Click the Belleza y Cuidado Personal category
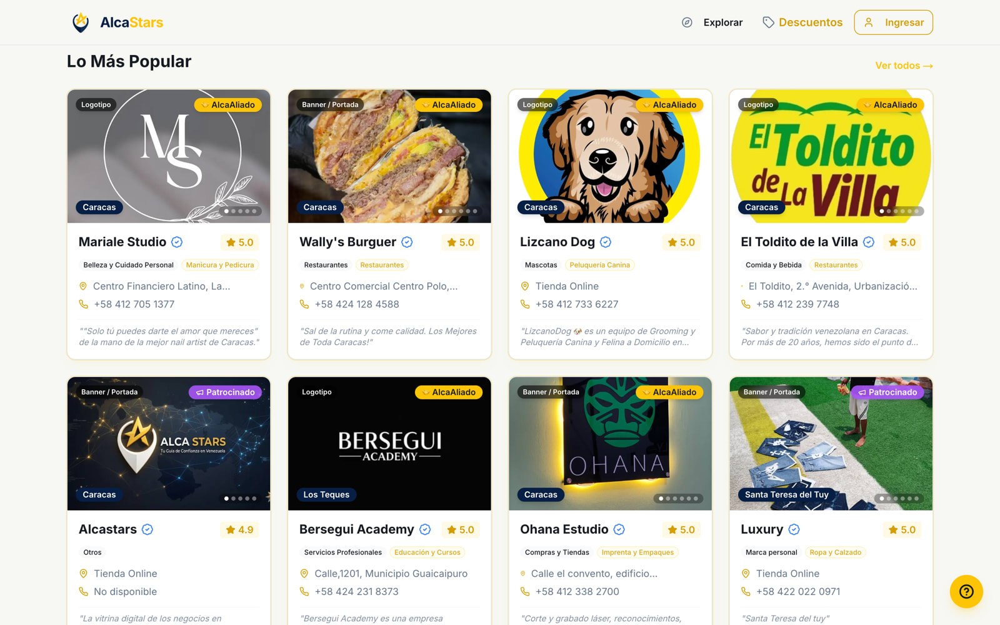Viewport: 1000px width, 625px height. 129,265
